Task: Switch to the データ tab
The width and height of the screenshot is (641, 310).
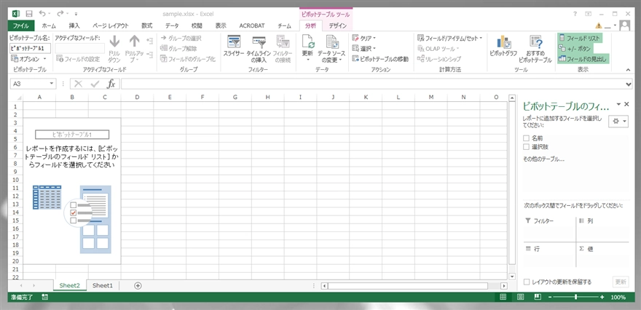Action: point(172,25)
